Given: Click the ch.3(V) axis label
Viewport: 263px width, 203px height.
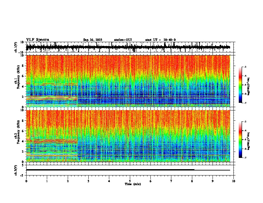Looking at the screenshot, I should coord(16,170).
